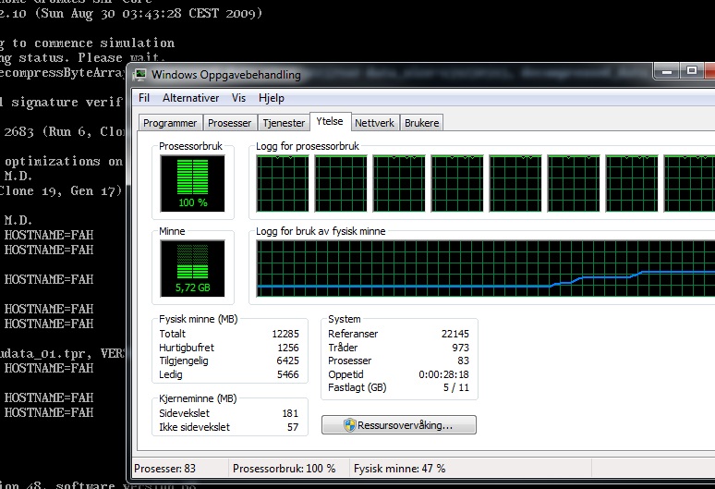
Task: Click the Ledig value 5466
Action: pyautogui.click(x=287, y=374)
